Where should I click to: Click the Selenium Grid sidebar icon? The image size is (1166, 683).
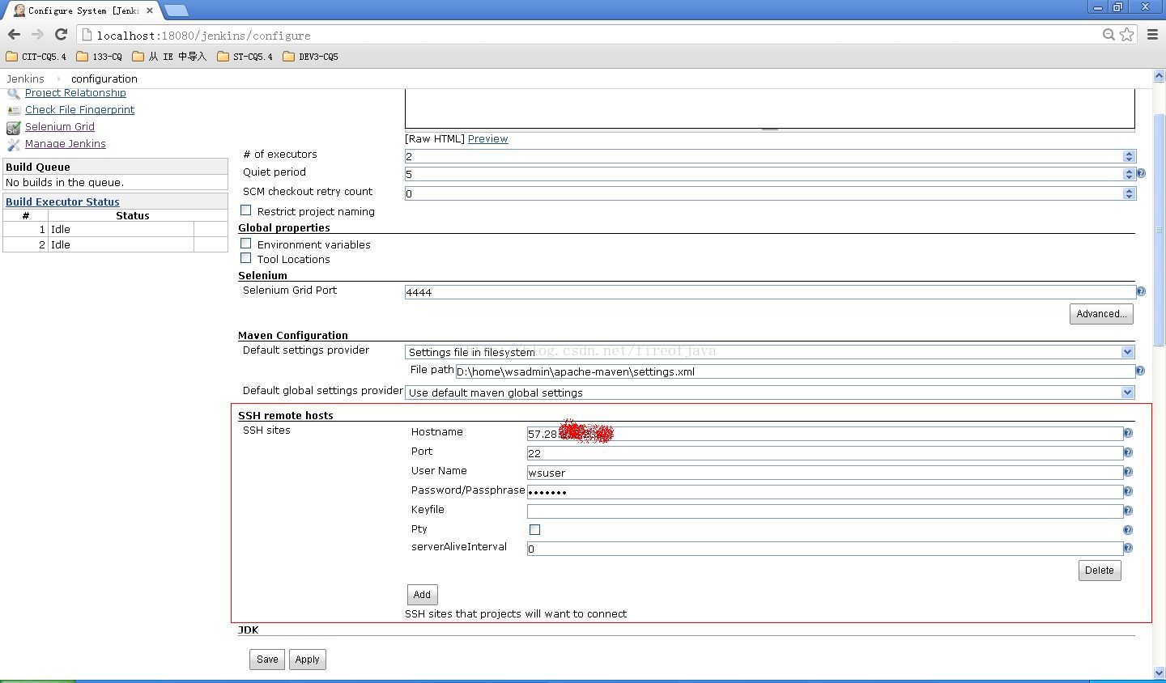(13, 128)
